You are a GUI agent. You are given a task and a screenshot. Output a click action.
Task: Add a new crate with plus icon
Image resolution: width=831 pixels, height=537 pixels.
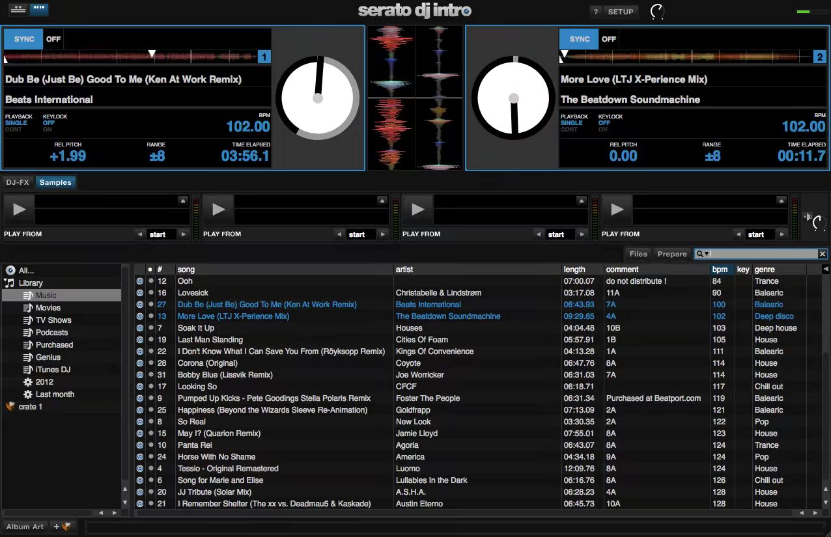tap(62, 527)
